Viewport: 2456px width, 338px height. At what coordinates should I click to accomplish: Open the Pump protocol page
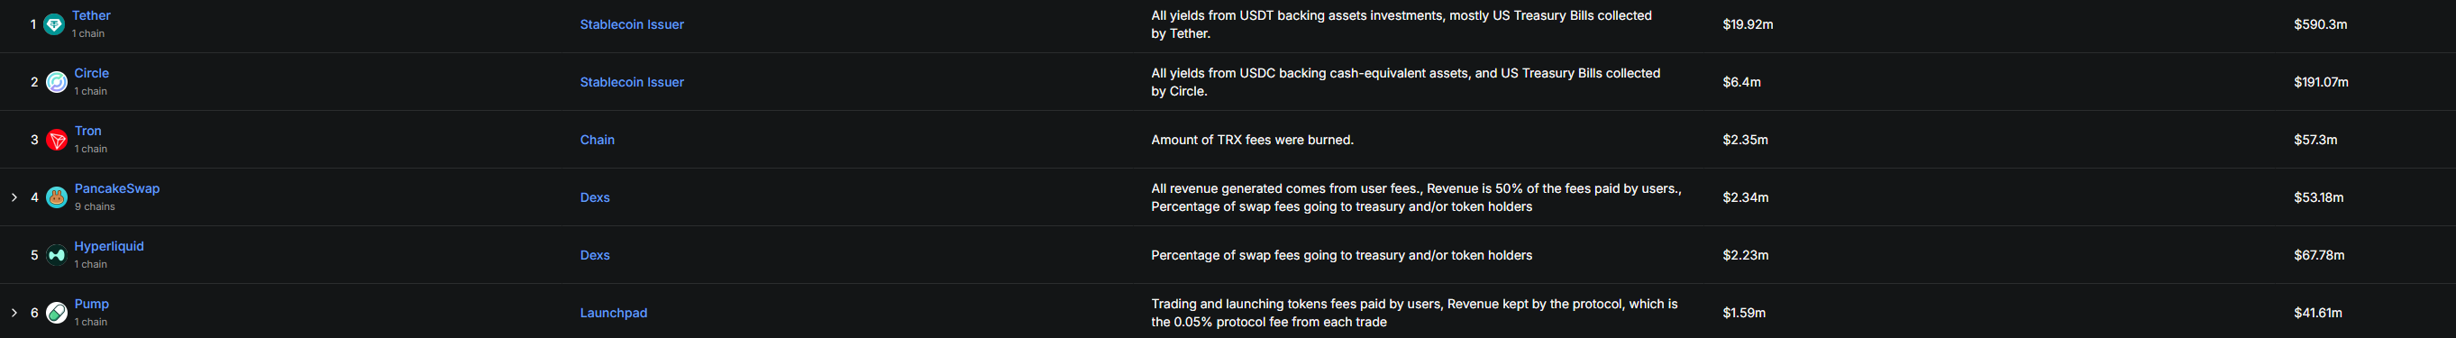coord(92,304)
